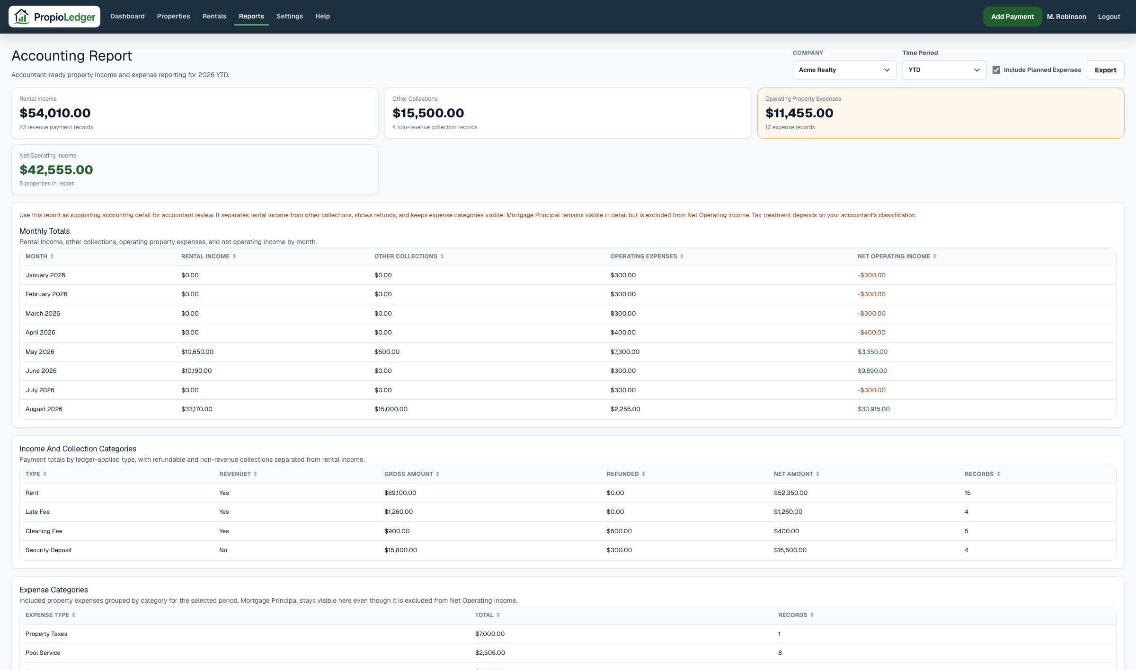
Task: Sort by Net Operating Income arrow icon
Action: [x=935, y=256]
